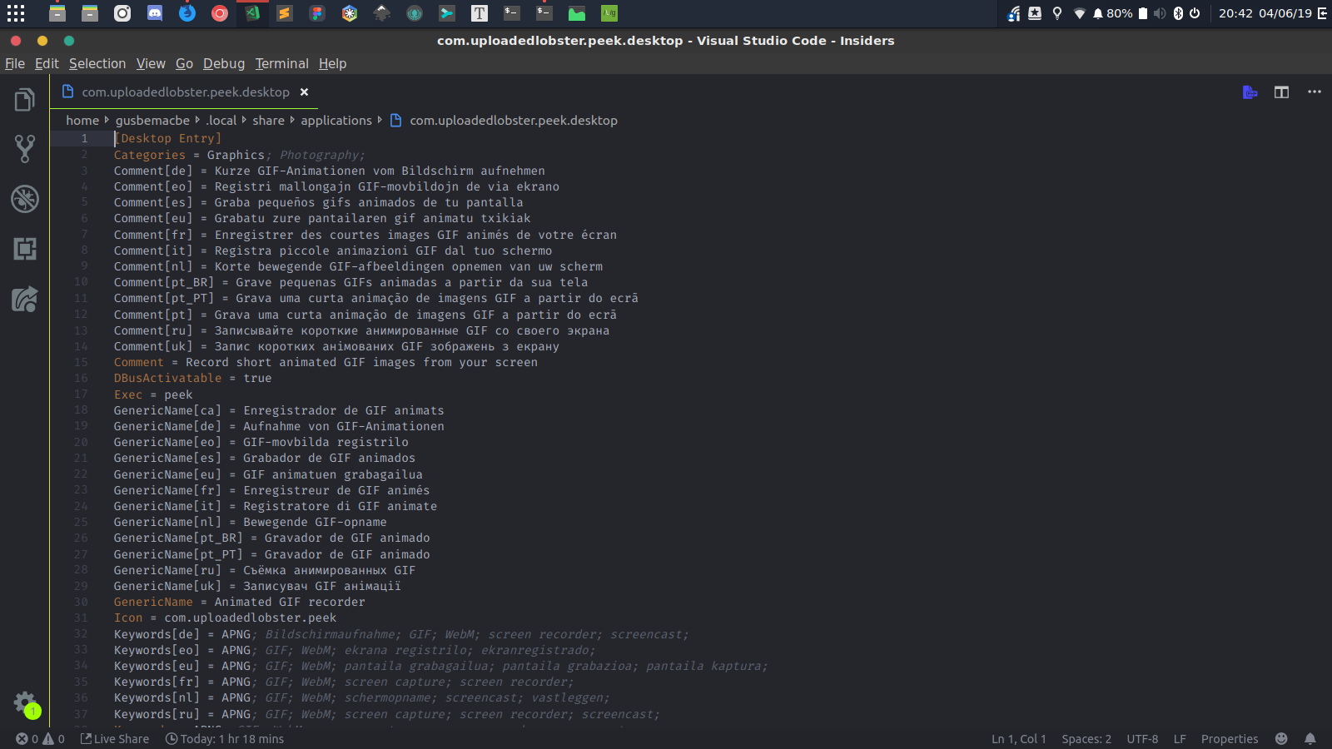Open the File menu
The image size is (1332, 749).
pyautogui.click(x=15, y=63)
